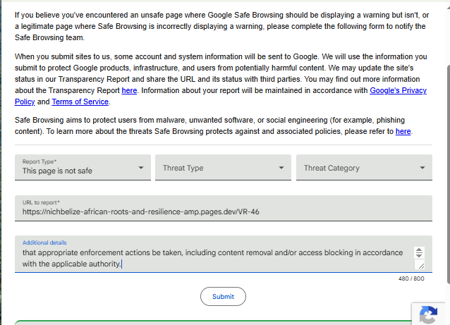This screenshot has height=325, width=450.
Task: Open the policies 'here' link
Action: click(x=403, y=131)
